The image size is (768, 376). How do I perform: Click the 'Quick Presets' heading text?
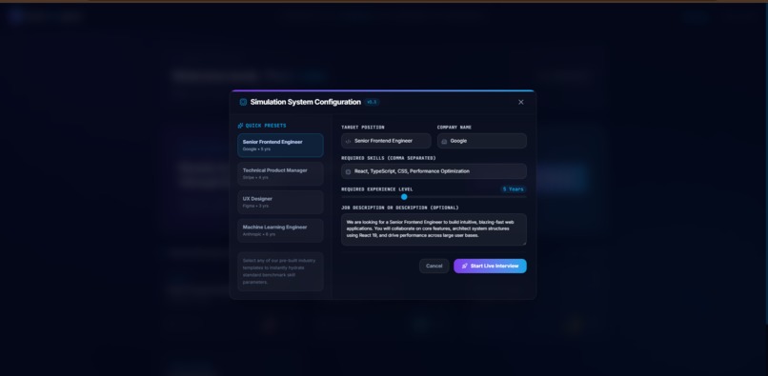[266, 126]
